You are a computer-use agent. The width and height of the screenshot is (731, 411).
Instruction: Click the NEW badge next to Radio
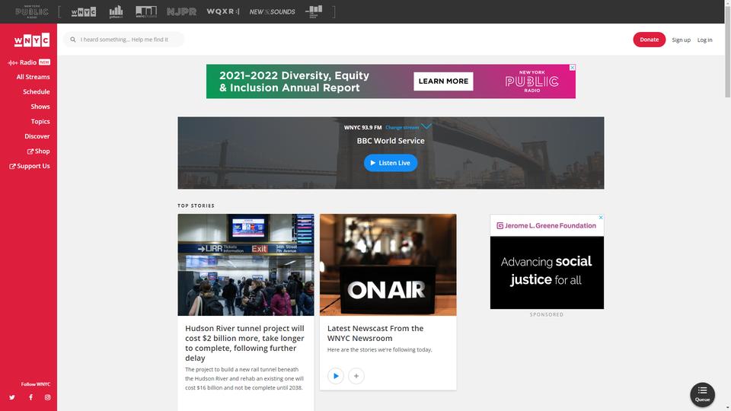pyautogui.click(x=44, y=62)
